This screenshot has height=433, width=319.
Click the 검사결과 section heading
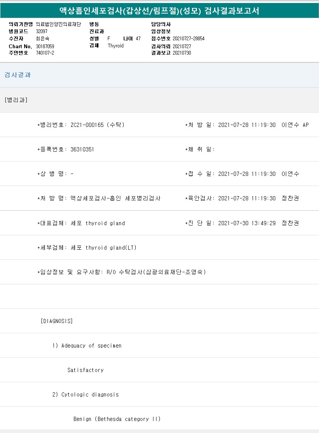18,75
